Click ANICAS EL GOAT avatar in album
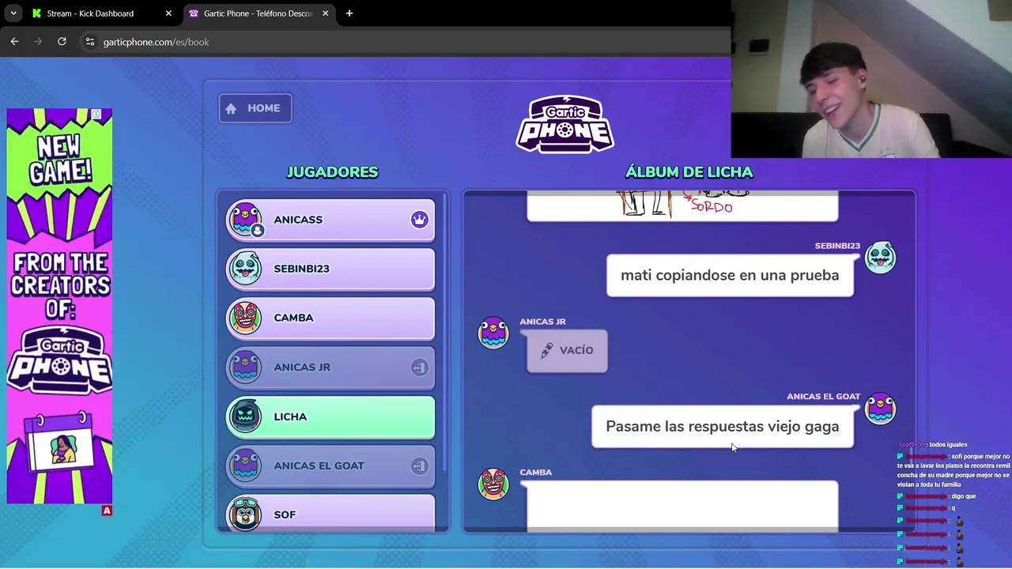 880,409
